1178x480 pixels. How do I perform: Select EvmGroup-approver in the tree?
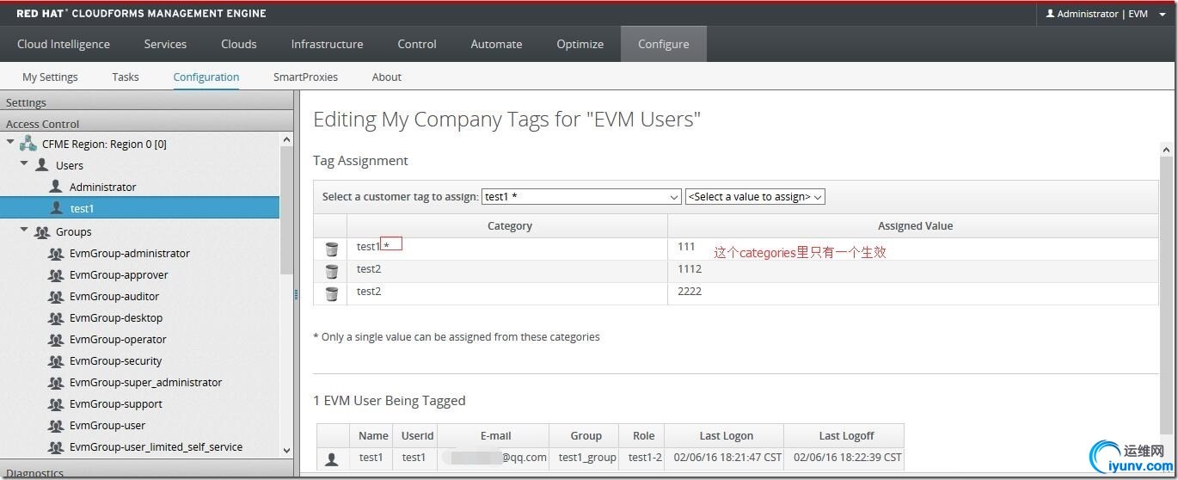pos(119,275)
